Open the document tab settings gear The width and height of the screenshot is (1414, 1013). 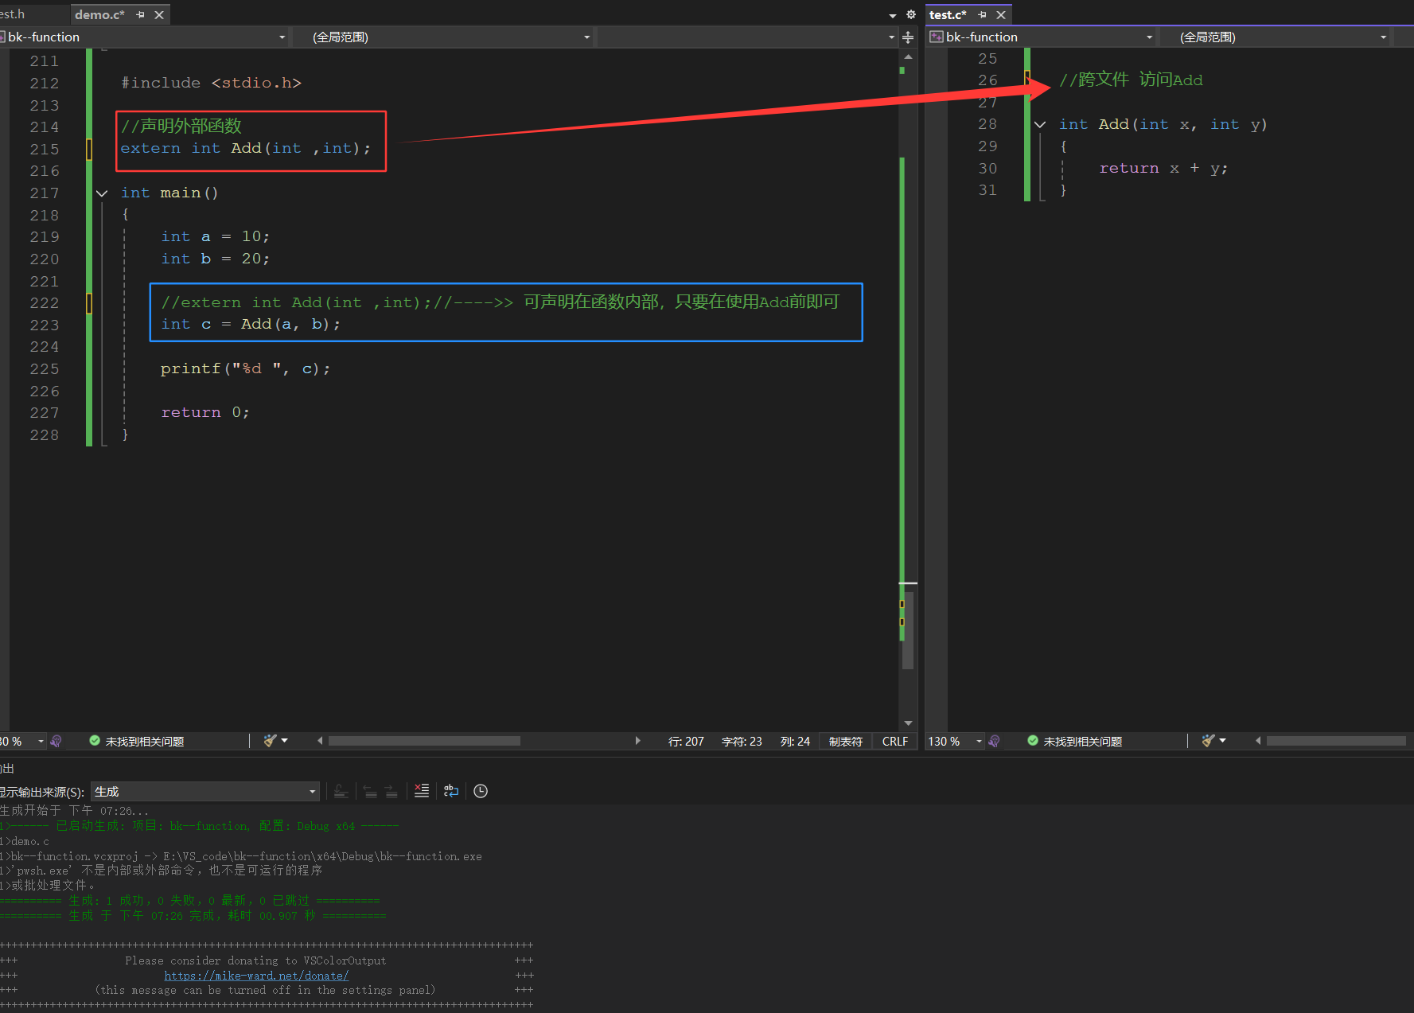(911, 15)
